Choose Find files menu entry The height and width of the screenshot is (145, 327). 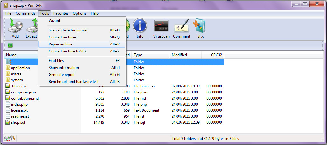click(82, 61)
